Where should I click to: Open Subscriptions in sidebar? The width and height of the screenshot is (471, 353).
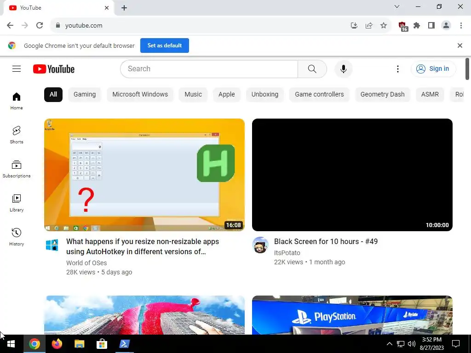(17, 169)
